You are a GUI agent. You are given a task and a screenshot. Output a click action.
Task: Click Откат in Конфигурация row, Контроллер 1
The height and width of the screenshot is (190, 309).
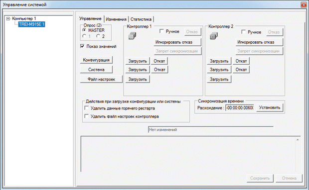pyautogui.click(x=159, y=61)
